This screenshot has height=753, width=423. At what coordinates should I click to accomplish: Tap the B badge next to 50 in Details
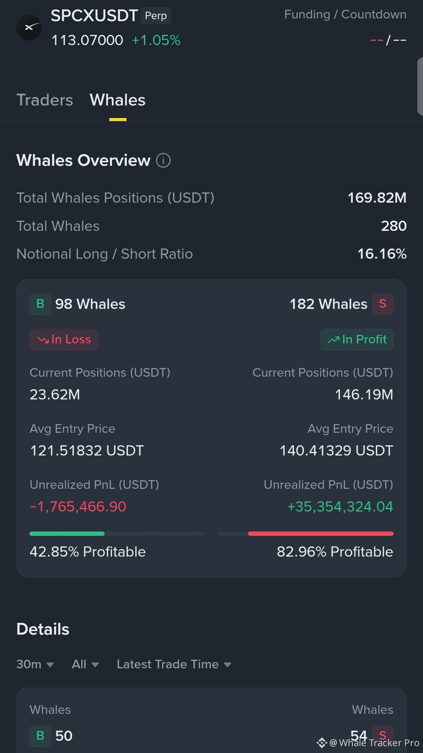tap(40, 736)
